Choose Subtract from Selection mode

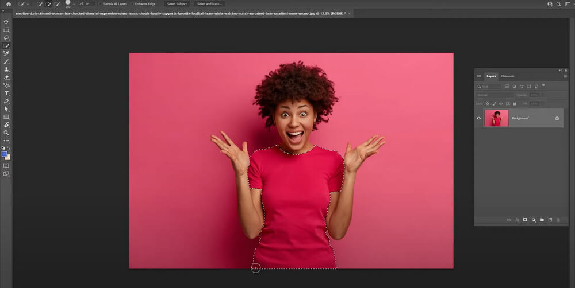tap(57, 4)
